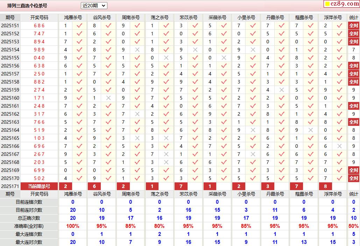Click the 全对 badge in row 2025170

[x=354, y=178]
